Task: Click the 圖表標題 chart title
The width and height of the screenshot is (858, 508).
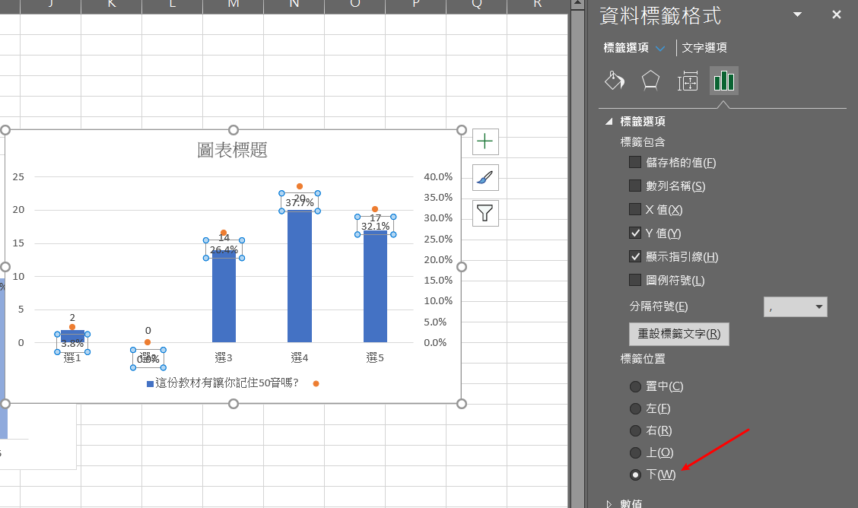Action: 232,151
